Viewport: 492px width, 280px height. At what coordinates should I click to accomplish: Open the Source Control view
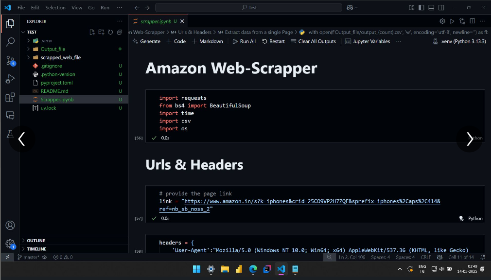point(10,60)
